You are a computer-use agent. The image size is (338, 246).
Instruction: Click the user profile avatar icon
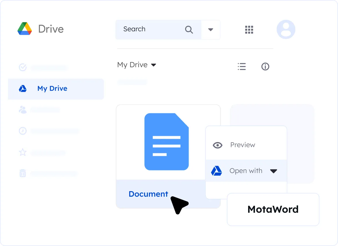(286, 29)
